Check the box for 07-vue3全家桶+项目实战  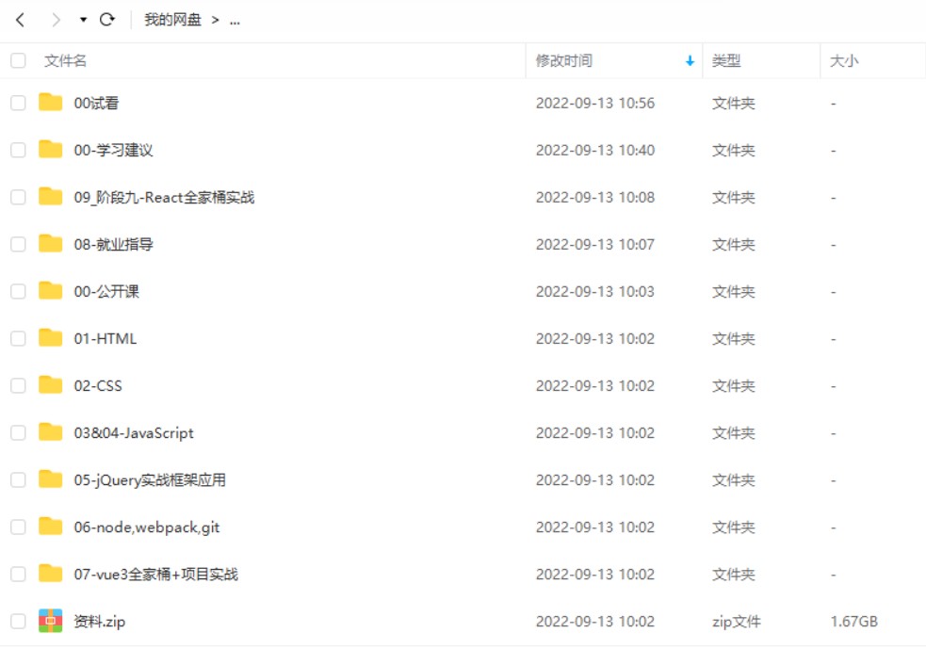coord(18,574)
